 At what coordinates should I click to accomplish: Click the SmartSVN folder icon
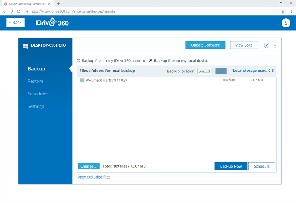pos(82,80)
